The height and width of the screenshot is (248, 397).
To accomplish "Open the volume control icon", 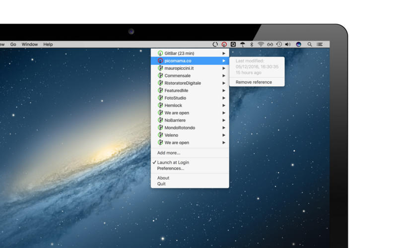I will [288, 45].
